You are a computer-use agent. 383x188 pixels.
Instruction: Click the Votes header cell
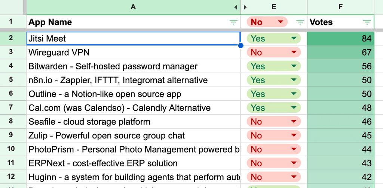point(333,22)
